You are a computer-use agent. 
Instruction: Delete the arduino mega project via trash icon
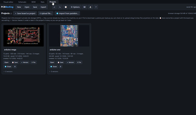(x=15, y=67)
